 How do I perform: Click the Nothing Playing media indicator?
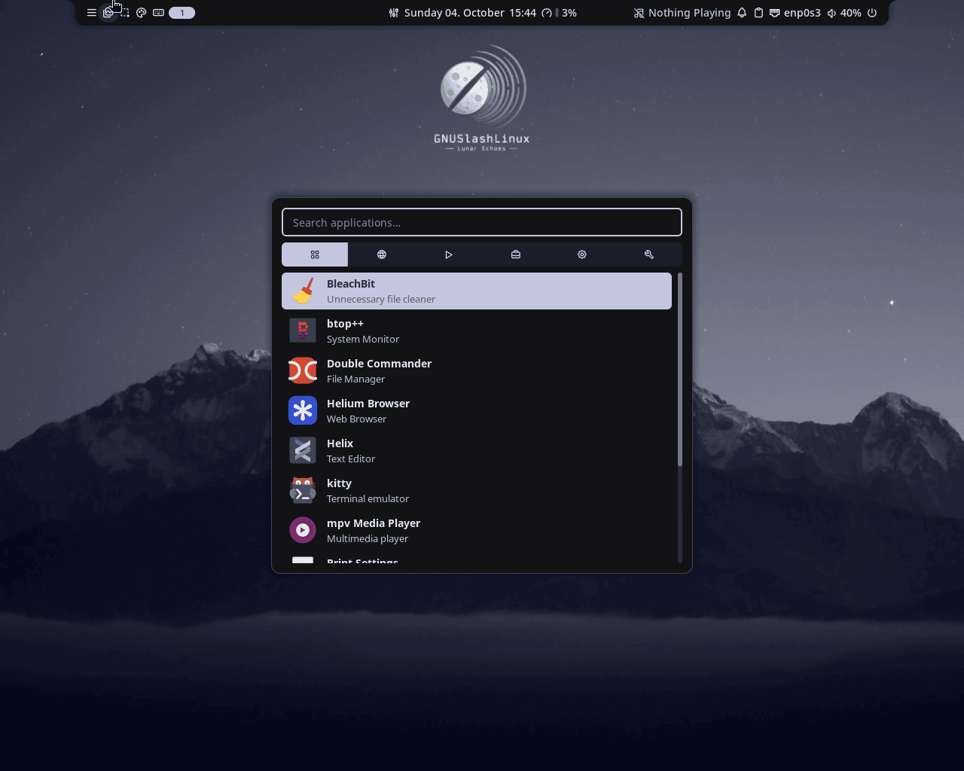point(682,13)
